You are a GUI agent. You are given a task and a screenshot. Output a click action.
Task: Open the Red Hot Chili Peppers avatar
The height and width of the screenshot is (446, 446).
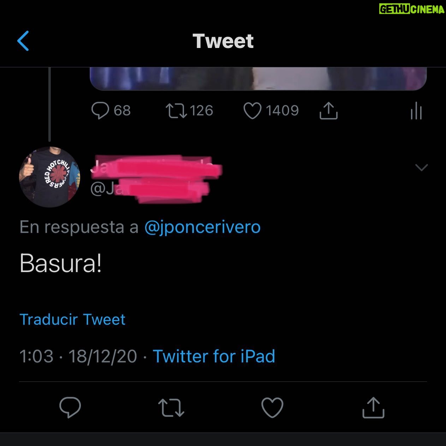49,177
